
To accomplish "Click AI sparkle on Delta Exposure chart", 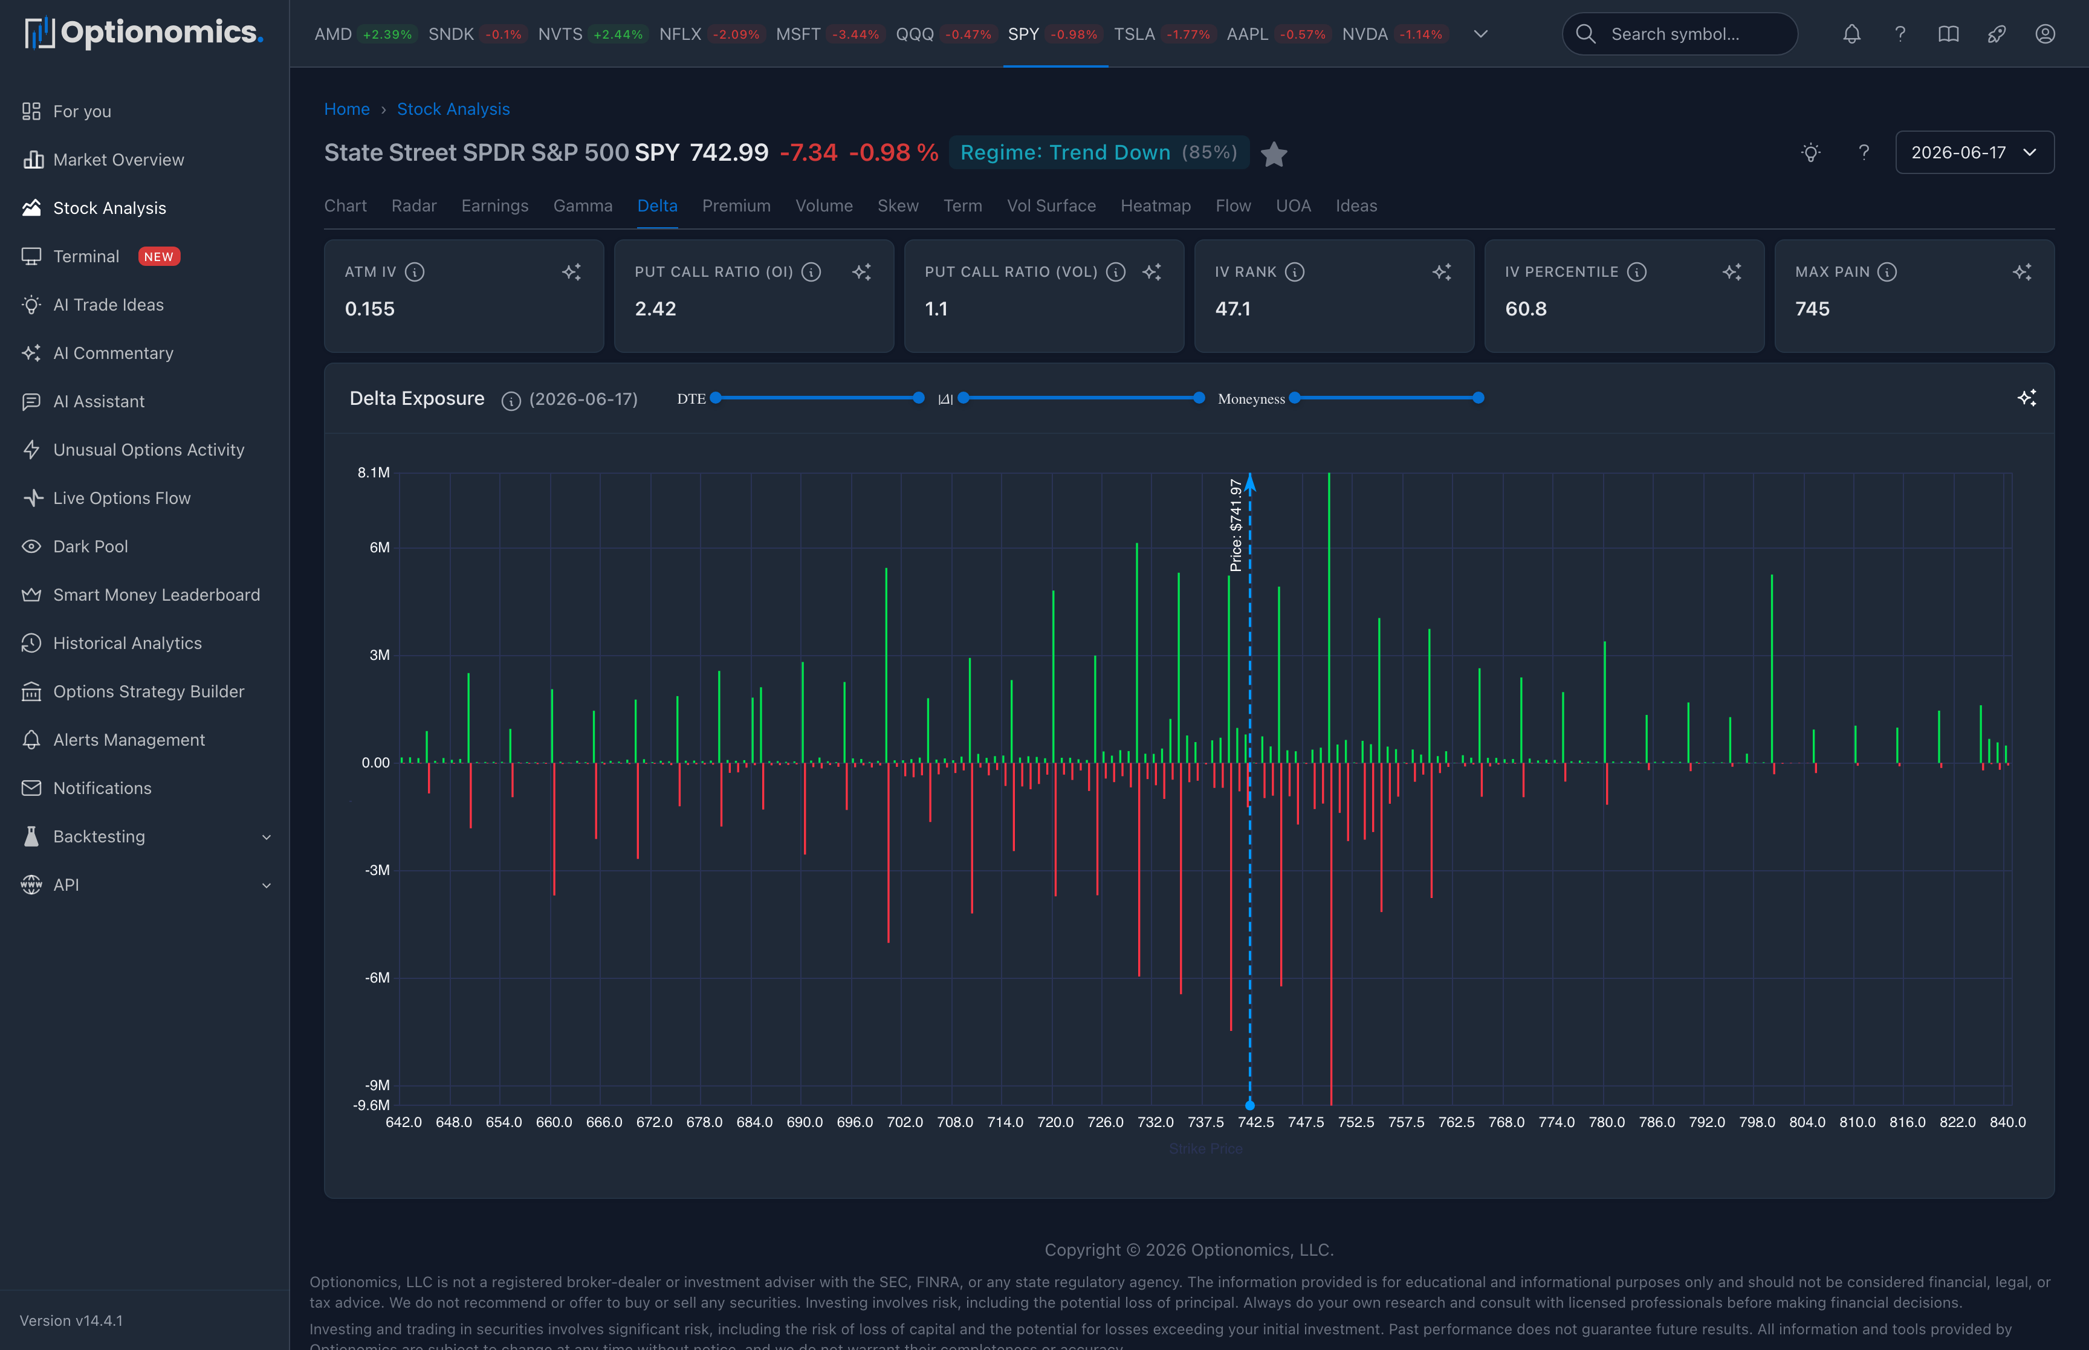I will point(2027,398).
